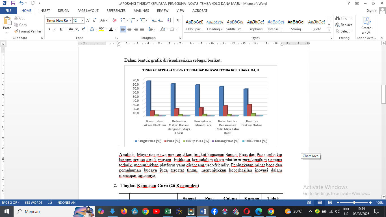
Task: Open the font name dropdown
Action: 70,20
